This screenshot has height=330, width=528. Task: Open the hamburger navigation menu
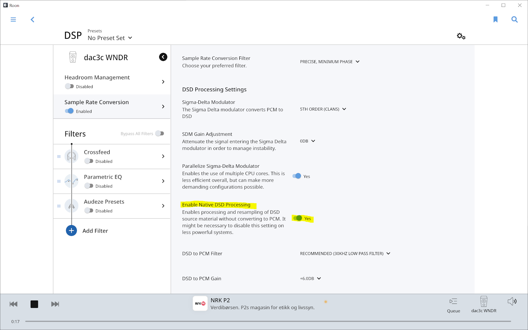click(13, 19)
